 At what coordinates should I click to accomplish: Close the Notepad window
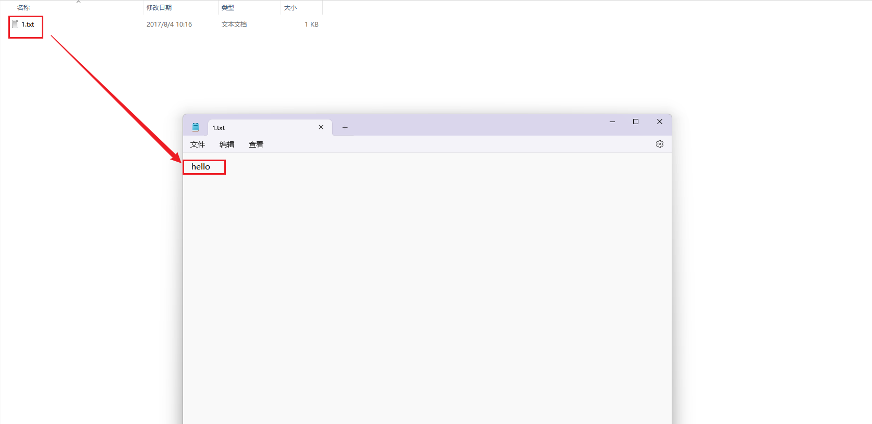[659, 122]
